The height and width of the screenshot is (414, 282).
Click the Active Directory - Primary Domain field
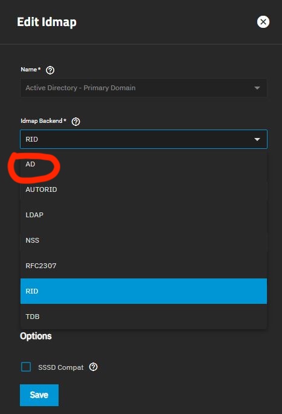144,88
